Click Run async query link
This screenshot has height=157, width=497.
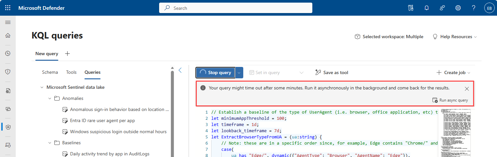[450, 100]
